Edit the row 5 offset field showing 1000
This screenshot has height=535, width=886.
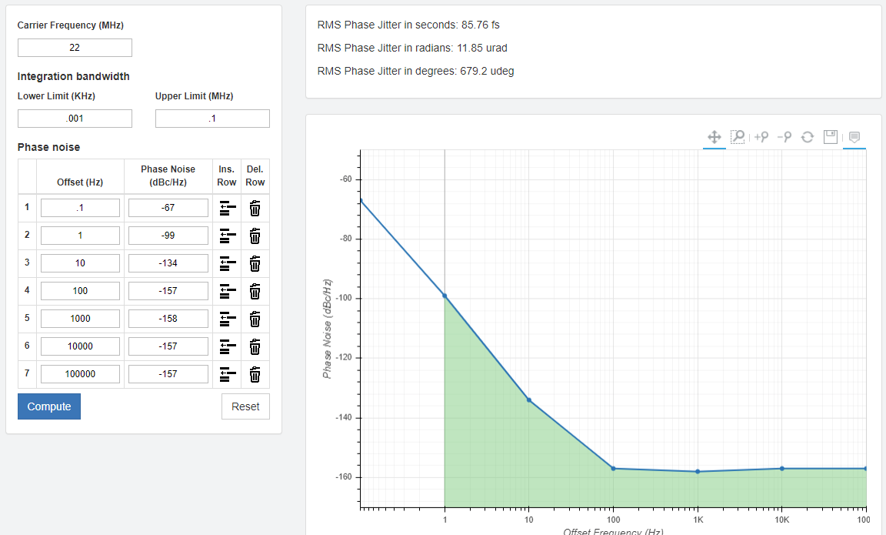[80, 319]
